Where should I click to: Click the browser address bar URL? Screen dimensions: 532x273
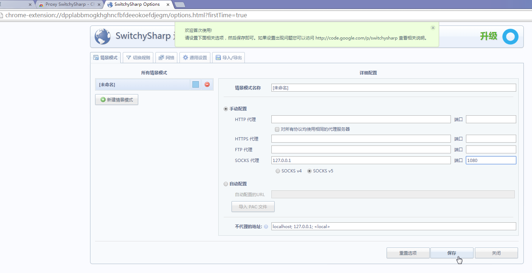click(x=126, y=15)
